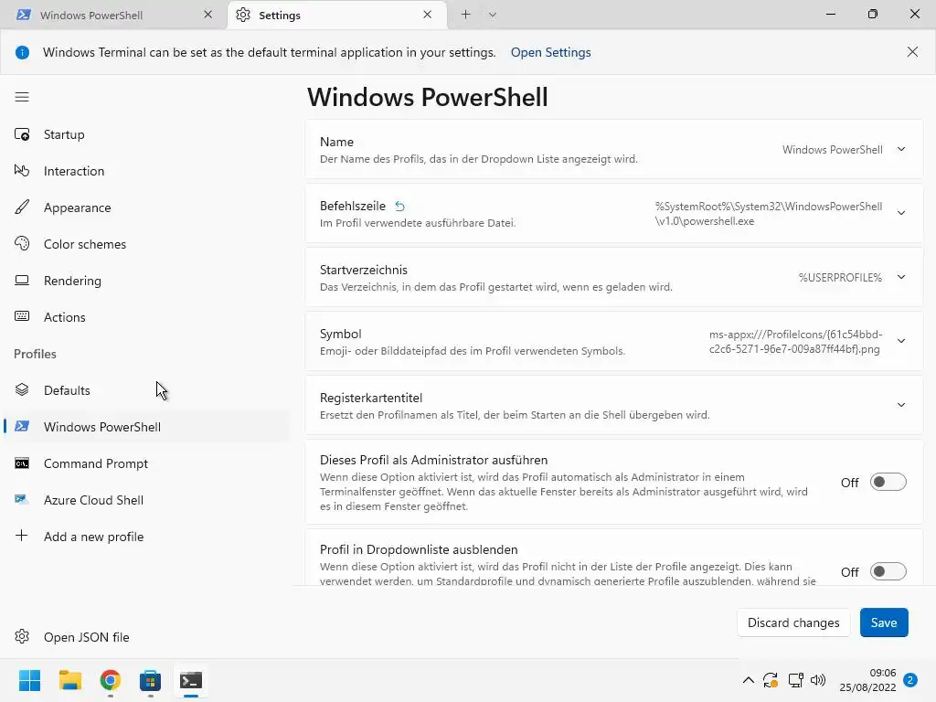
Task: Click the Profiles section label
Action: tap(36, 354)
